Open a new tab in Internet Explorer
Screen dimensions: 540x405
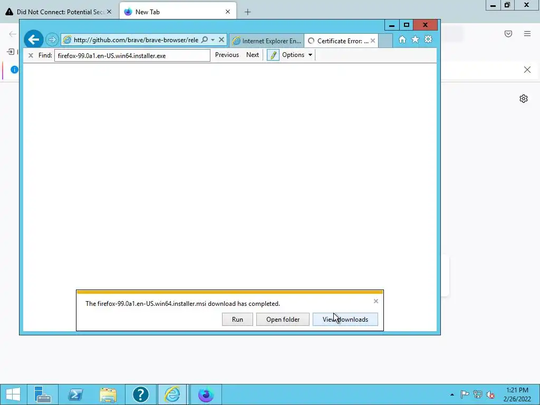pos(385,41)
